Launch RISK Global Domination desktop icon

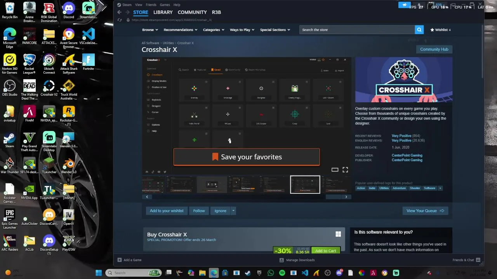49,12
